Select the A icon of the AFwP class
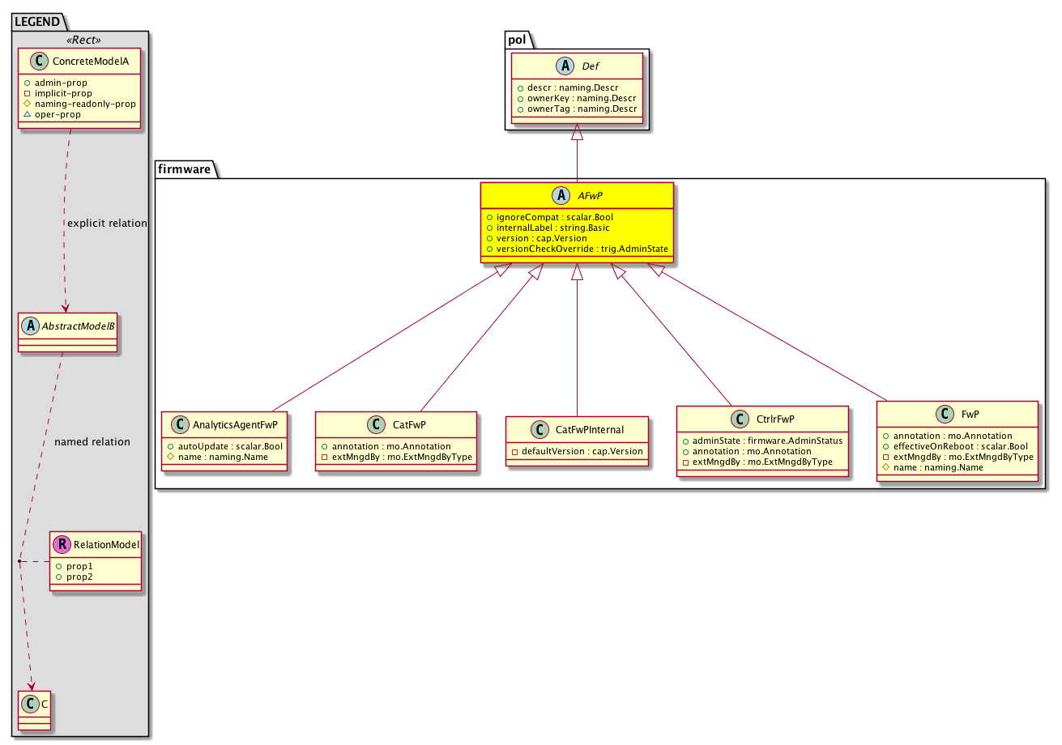 [x=558, y=196]
